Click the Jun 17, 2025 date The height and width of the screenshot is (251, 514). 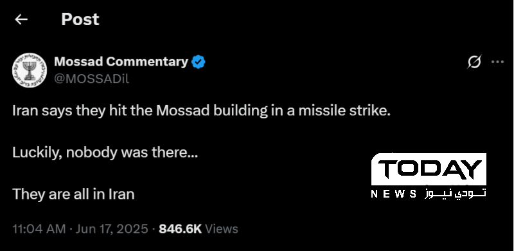(x=112, y=228)
